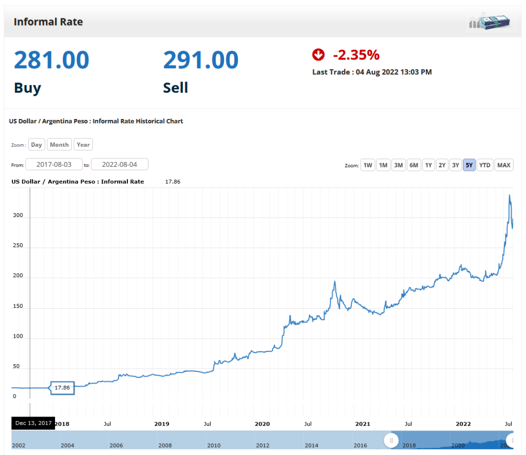Image resolution: width=526 pixels, height=455 pixels.
Task: Select the Year zoom grouping button
Action: tap(83, 145)
